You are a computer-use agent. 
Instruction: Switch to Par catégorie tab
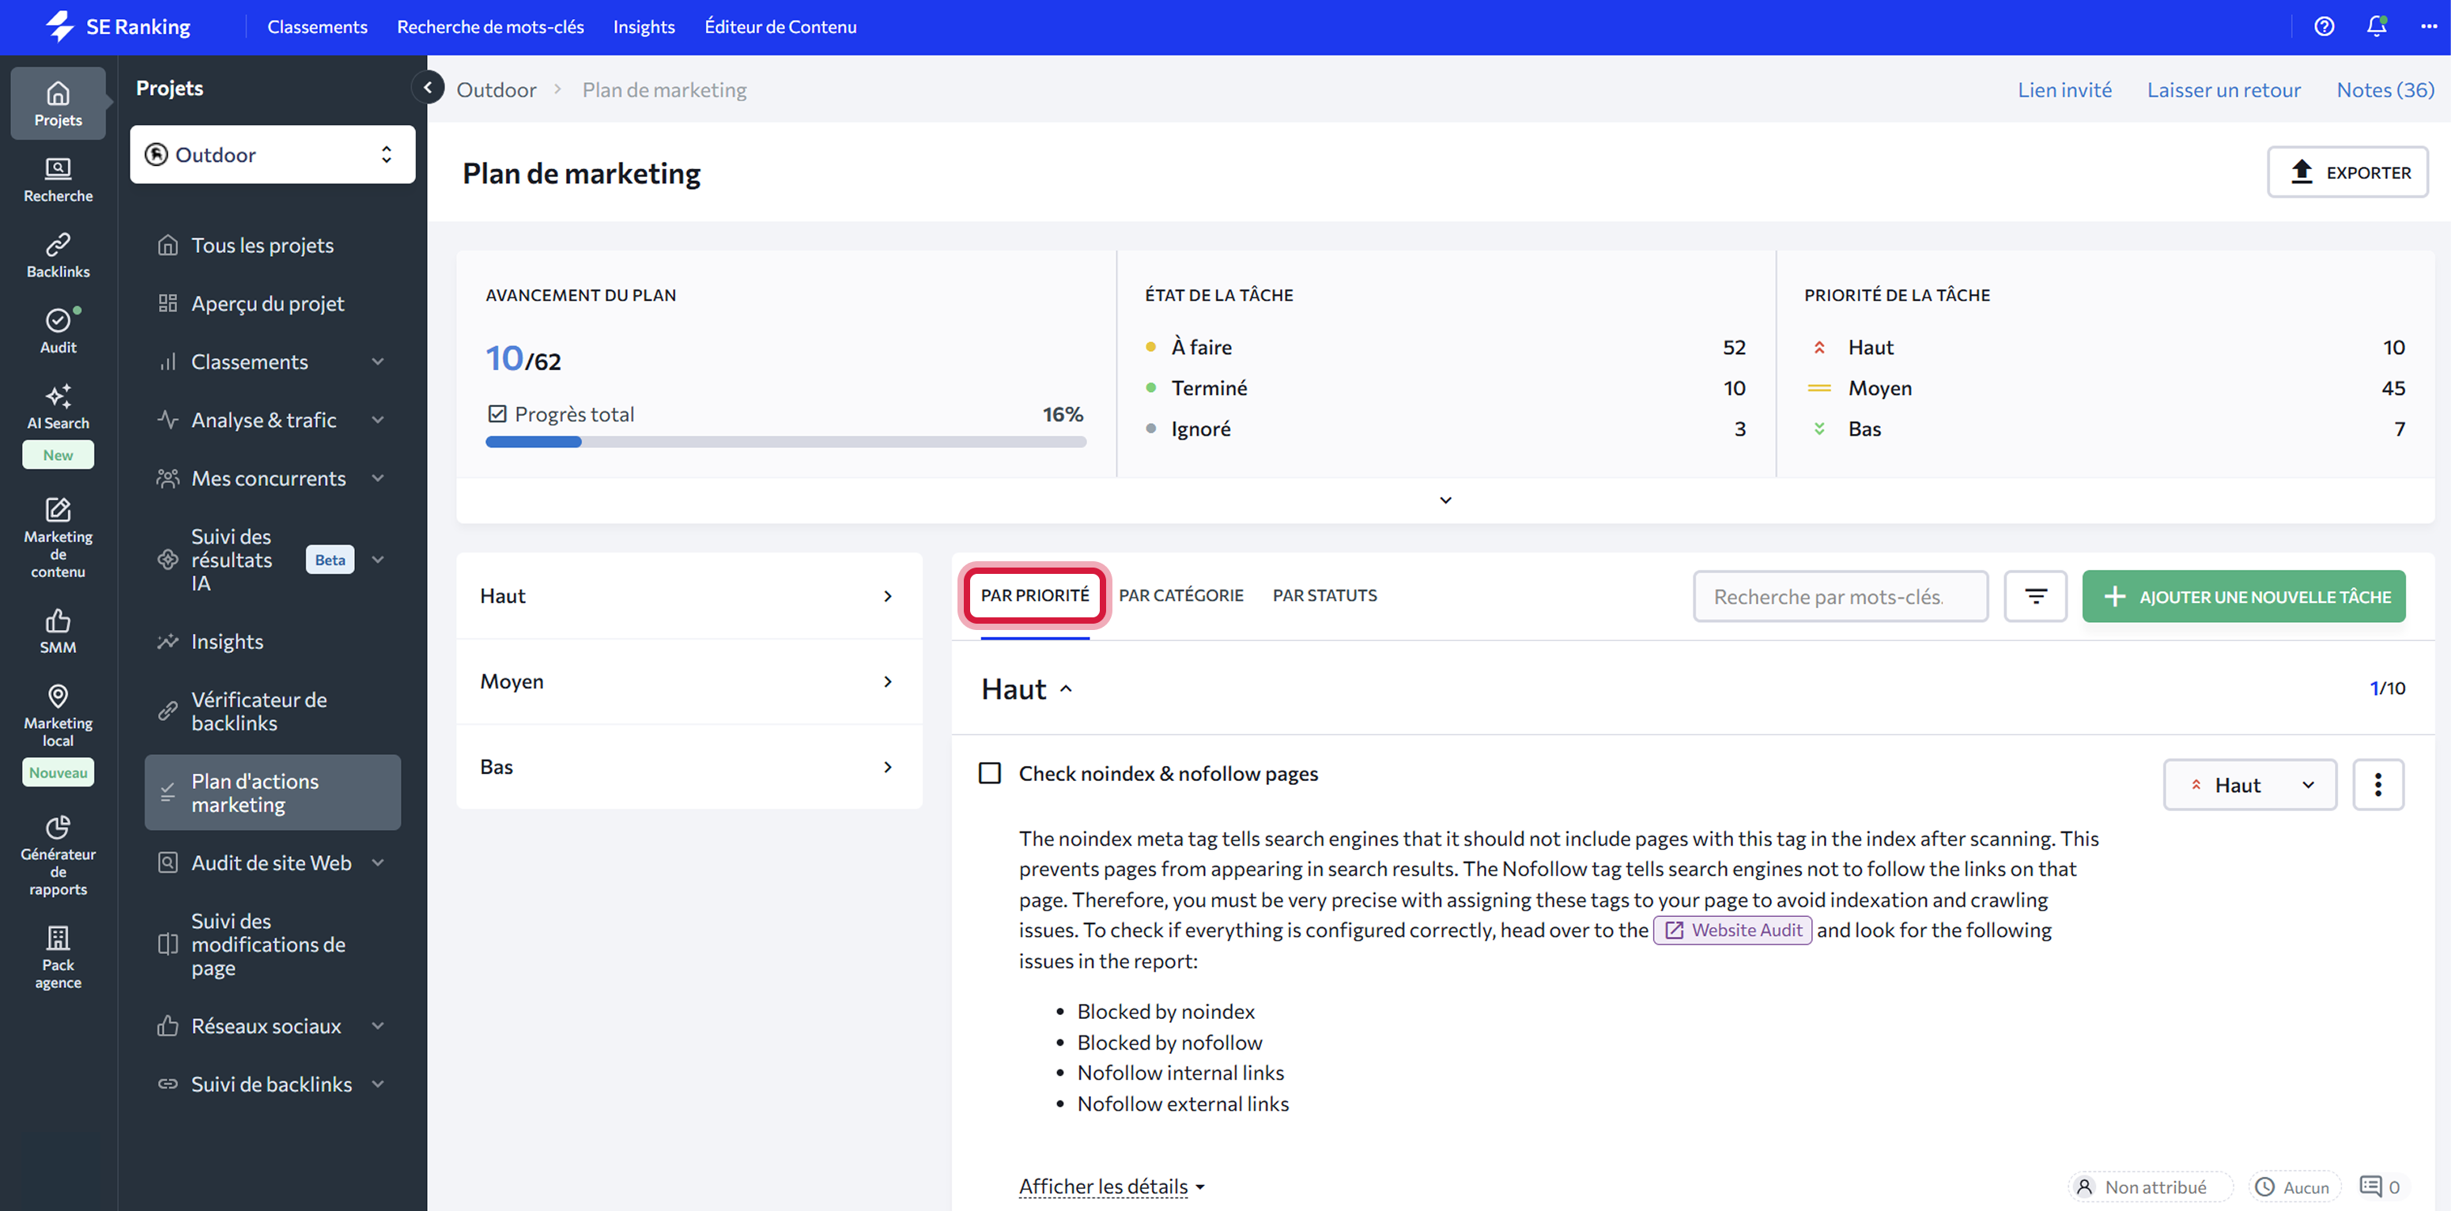tap(1180, 595)
